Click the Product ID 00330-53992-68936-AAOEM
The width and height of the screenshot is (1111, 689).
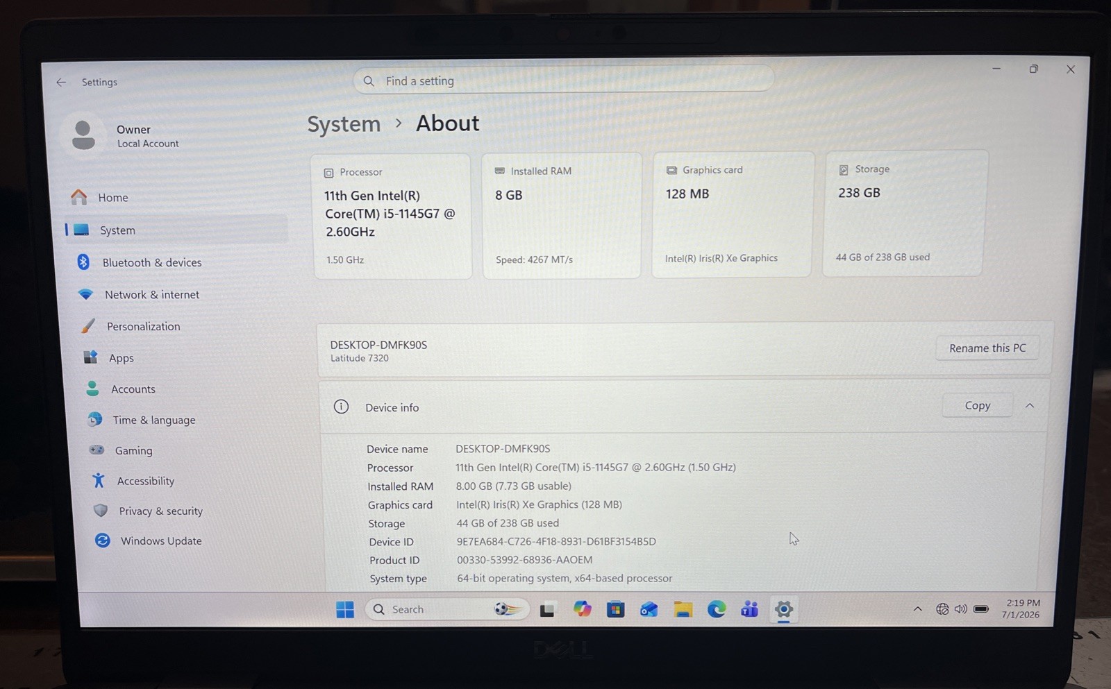(524, 559)
